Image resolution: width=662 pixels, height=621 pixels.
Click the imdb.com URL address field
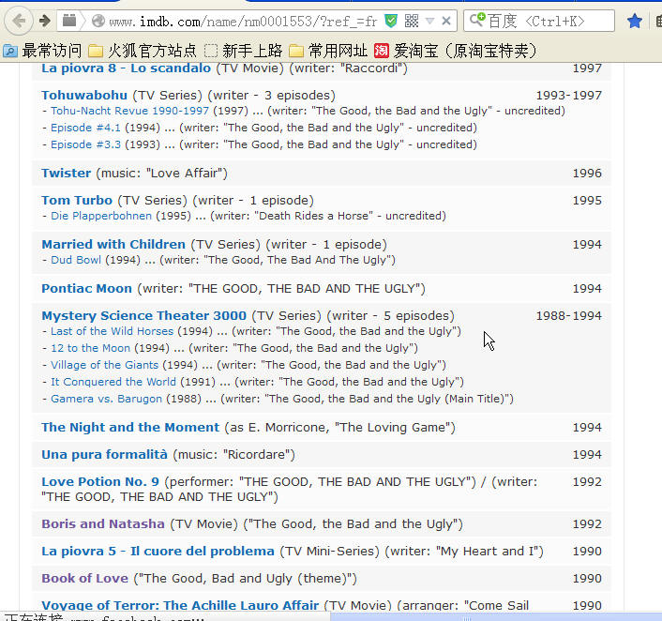coord(243,22)
